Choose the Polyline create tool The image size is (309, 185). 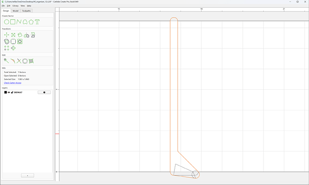pos(19,22)
